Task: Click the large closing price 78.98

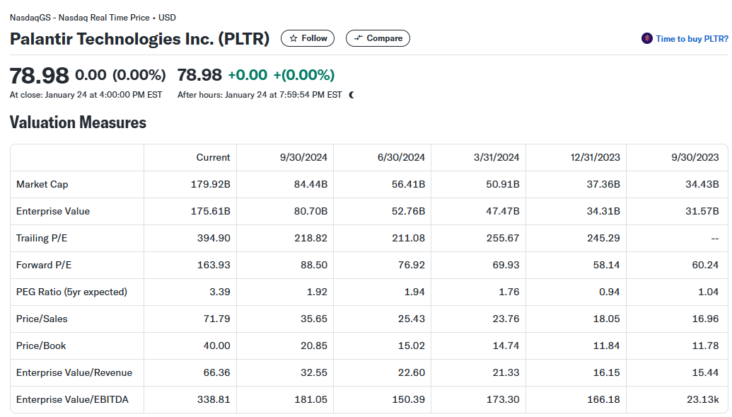Action: tap(39, 75)
